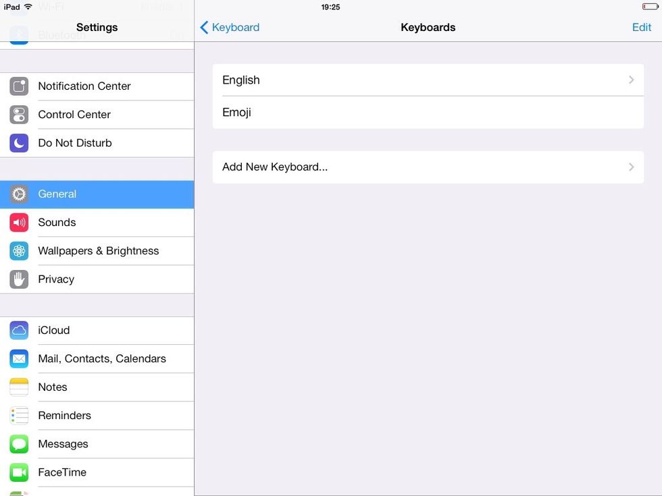The height and width of the screenshot is (496, 662).
Task: Click the battery indicator in status bar
Action: 649,6
